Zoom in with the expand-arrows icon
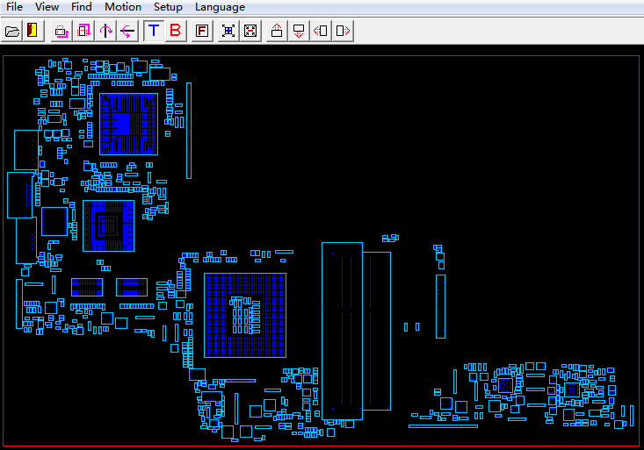Screen dimensions: 644x450 coord(228,31)
